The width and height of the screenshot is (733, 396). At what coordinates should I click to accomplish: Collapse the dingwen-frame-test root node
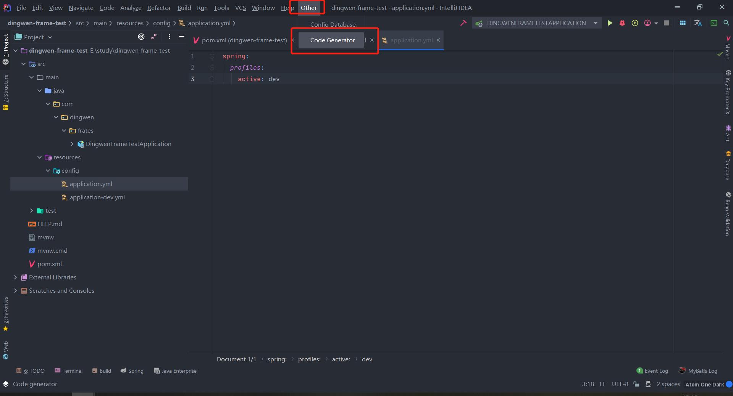[16, 50]
